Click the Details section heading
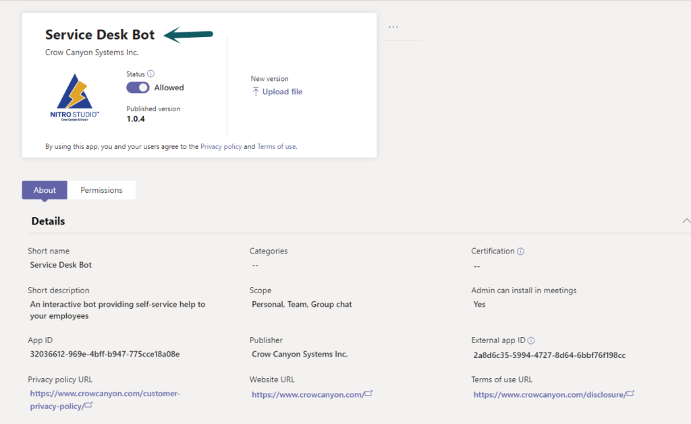 click(48, 221)
